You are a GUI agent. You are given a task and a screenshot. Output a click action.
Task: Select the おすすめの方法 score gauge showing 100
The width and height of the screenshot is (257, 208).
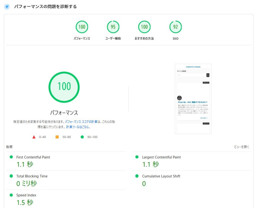(144, 27)
